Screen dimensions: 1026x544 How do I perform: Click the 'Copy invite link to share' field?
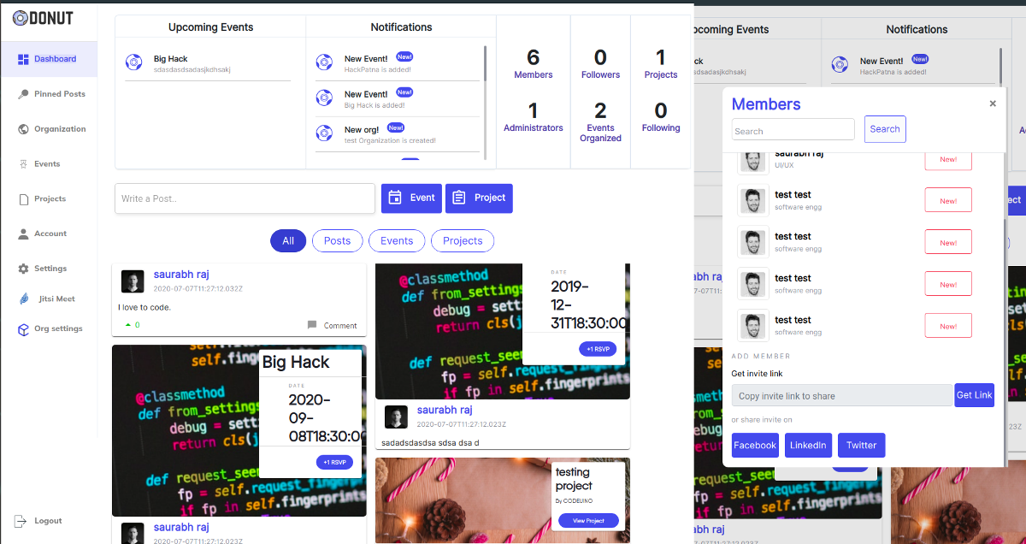842,395
